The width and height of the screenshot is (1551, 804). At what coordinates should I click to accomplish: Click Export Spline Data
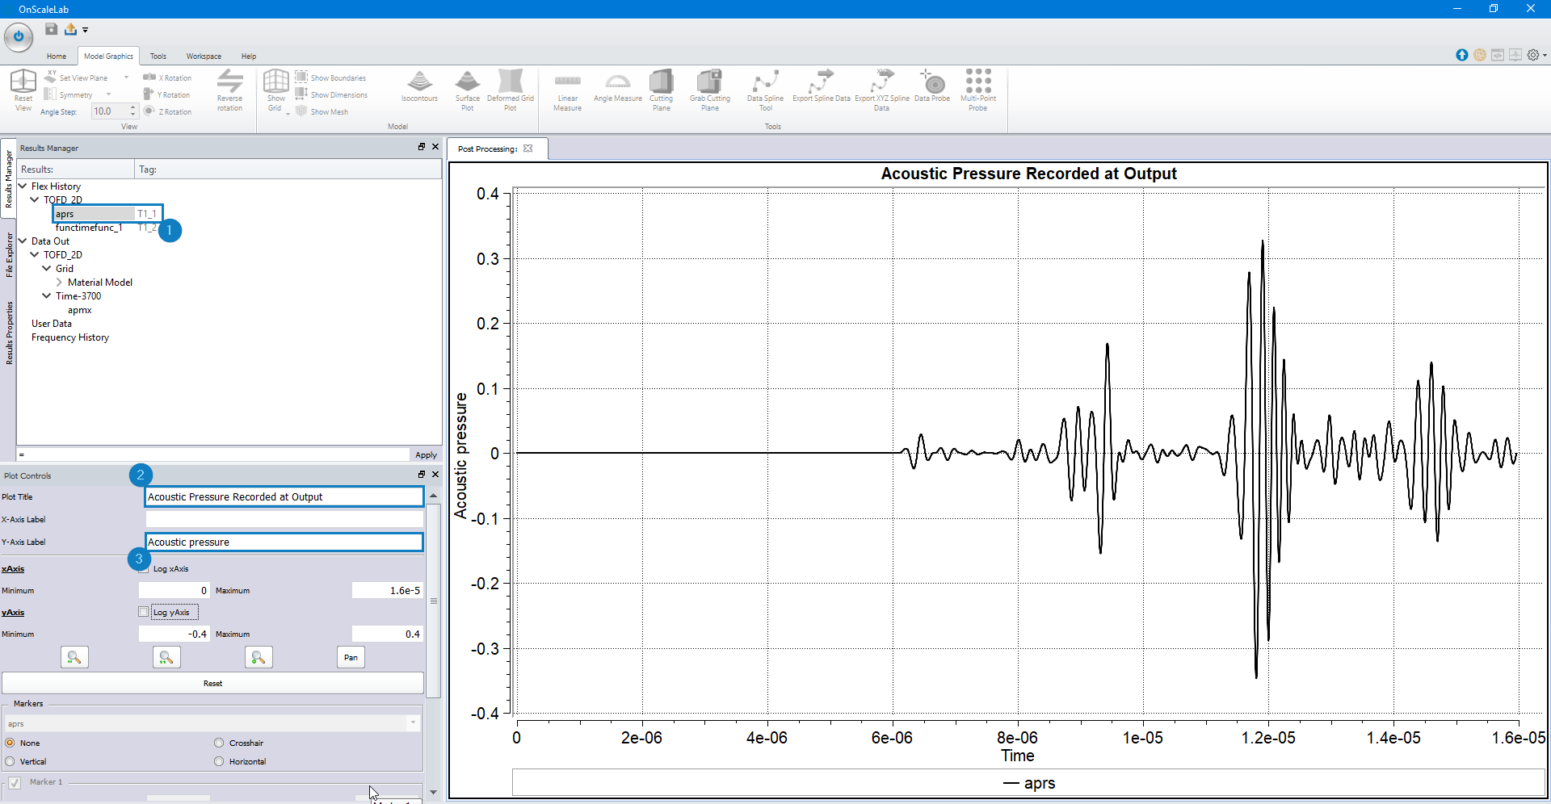(x=821, y=86)
